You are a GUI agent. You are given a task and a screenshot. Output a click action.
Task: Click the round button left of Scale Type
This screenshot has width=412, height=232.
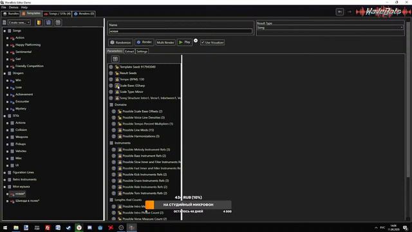[111, 92]
